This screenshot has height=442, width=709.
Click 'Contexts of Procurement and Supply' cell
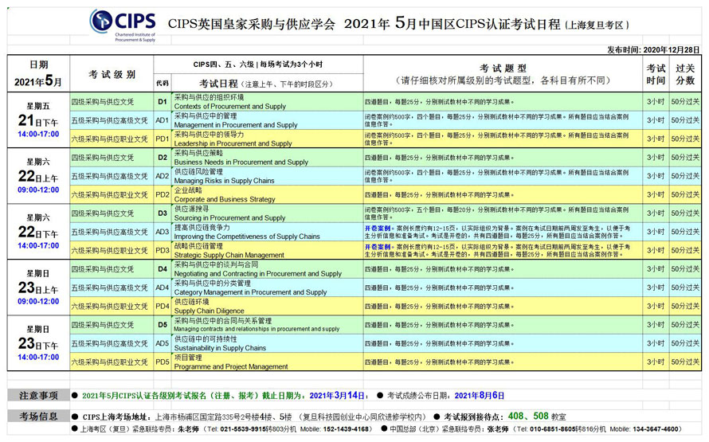click(x=268, y=102)
